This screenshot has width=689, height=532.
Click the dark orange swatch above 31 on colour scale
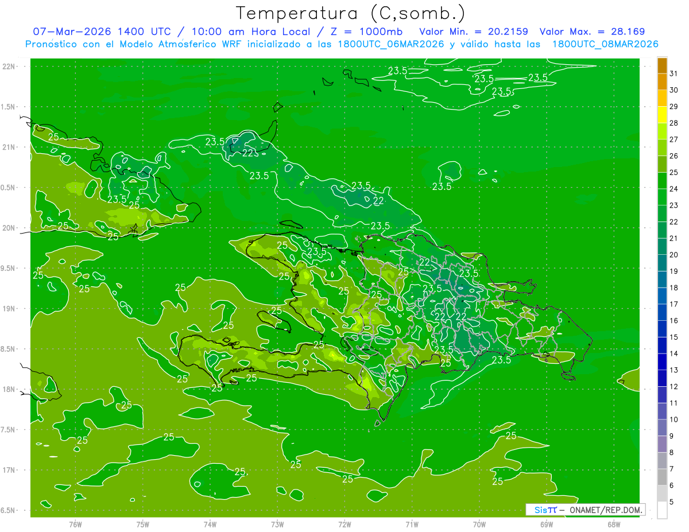pyautogui.click(x=663, y=65)
